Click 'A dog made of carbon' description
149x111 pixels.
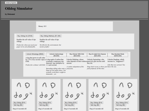[x=55, y=62]
